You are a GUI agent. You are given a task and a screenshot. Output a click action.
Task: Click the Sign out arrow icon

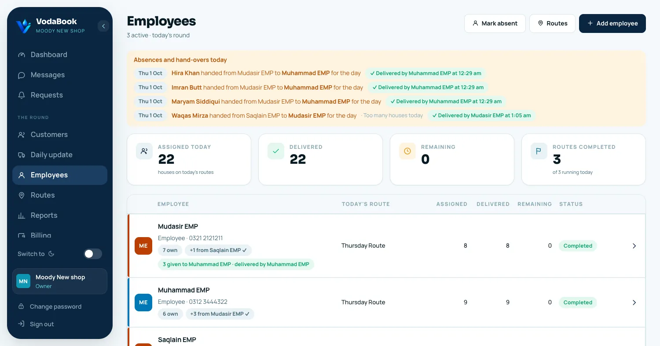[x=21, y=324]
